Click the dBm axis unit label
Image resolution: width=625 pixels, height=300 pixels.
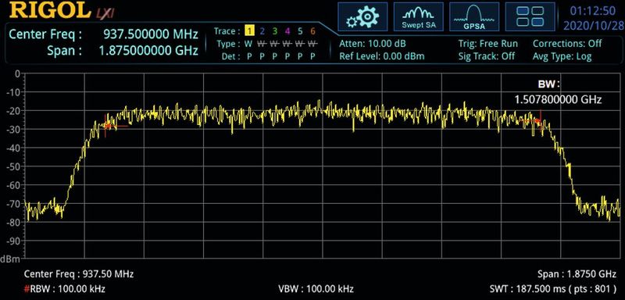[10, 259]
